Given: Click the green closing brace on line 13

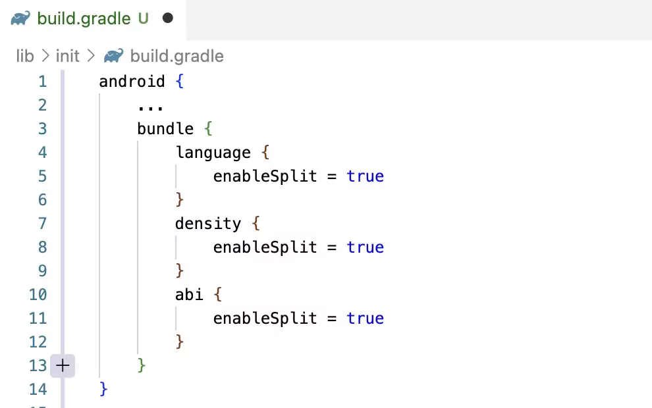Looking at the screenshot, I should (142, 366).
